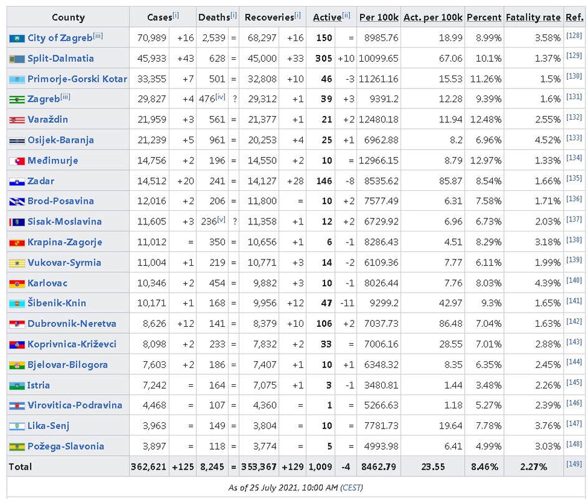Screen dimensions: 588x499
Task: Click the Varaždin flag icon
Action: (17, 120)
